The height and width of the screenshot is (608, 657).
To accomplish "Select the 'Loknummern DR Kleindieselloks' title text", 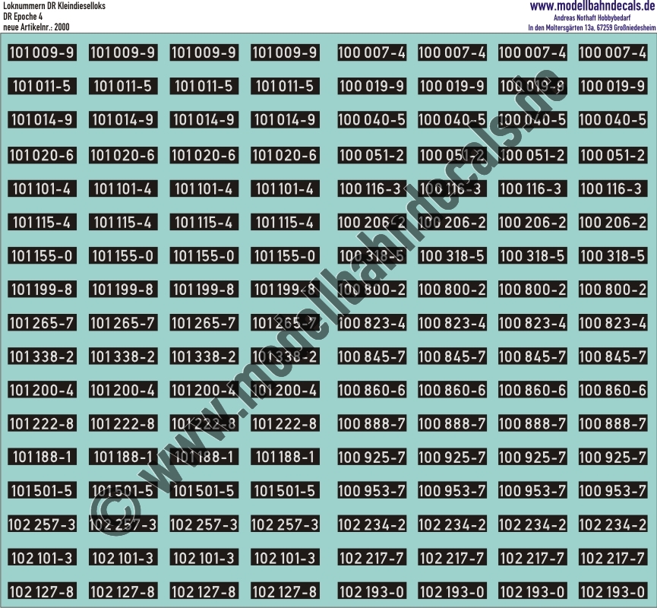I will pyautogui.click(x=54, y=6).
